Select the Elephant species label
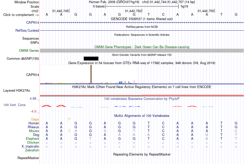Screen dimensions: 244x164 [32, 139]
